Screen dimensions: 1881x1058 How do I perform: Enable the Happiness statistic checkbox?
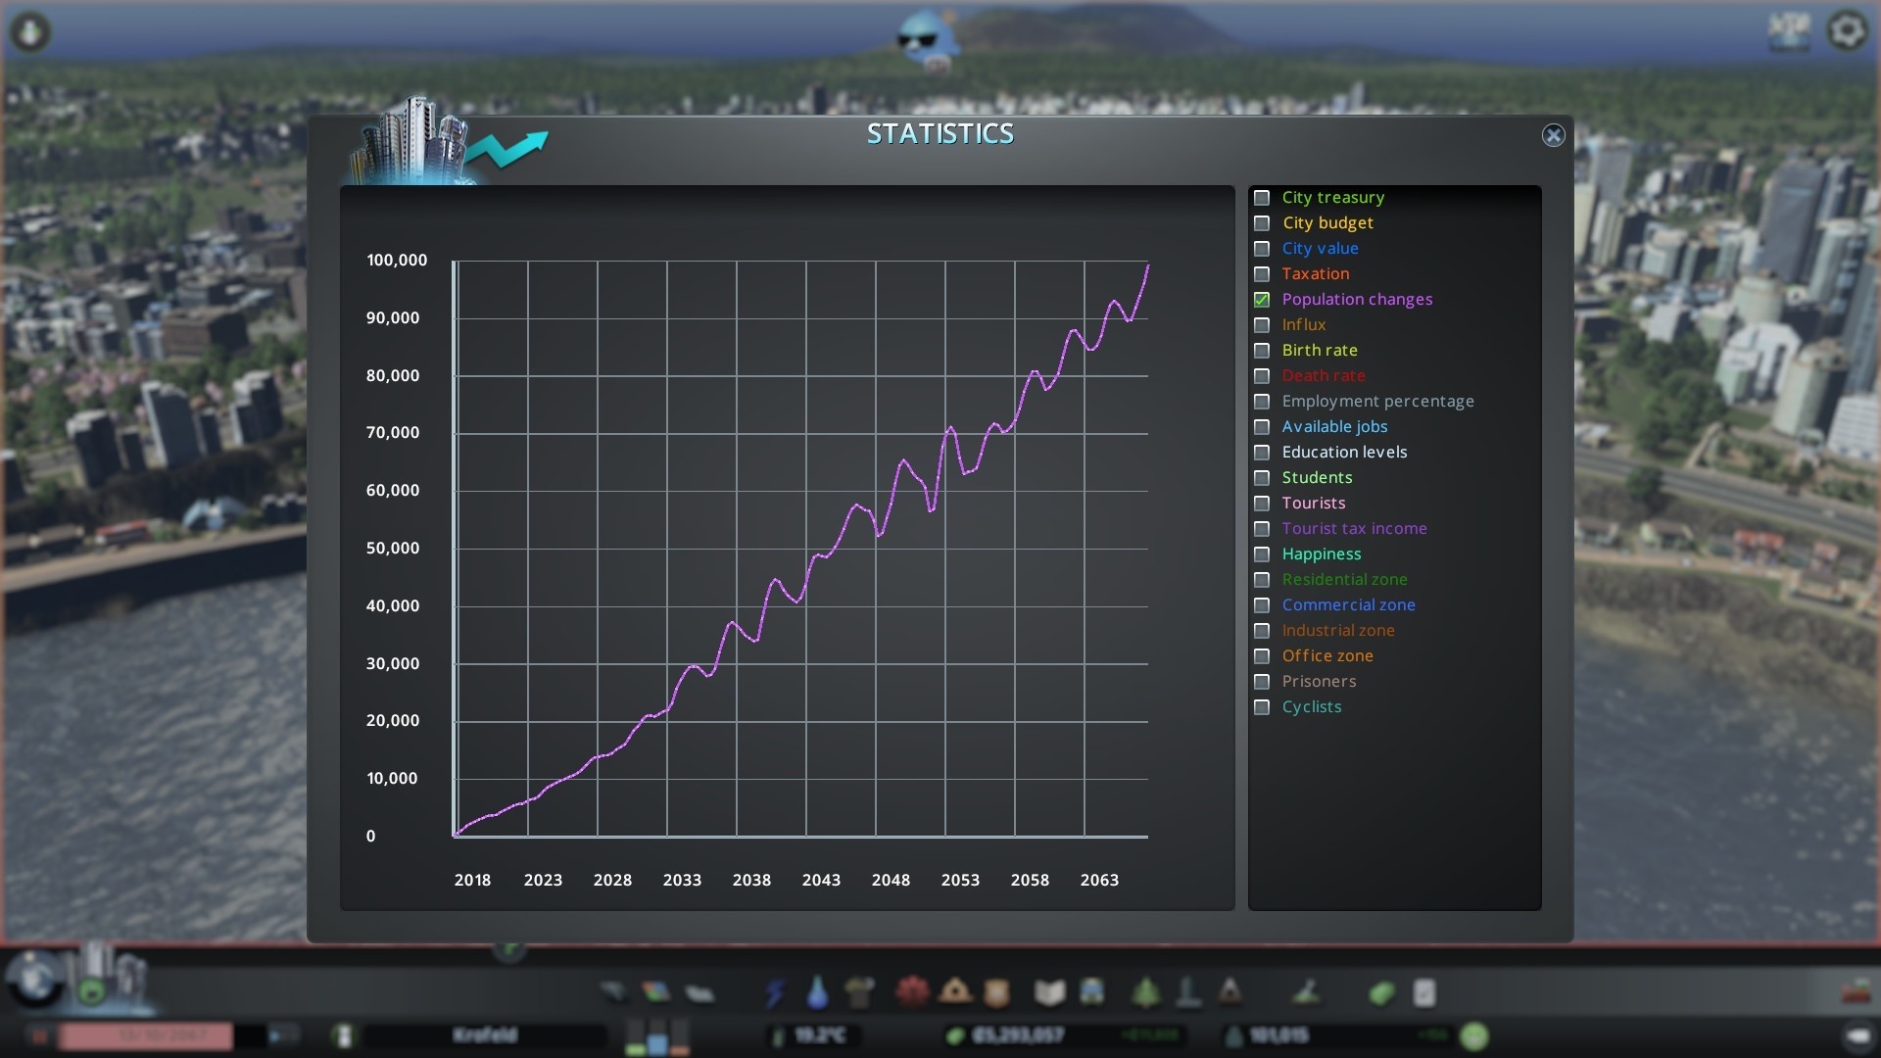tap(1262, 554)
